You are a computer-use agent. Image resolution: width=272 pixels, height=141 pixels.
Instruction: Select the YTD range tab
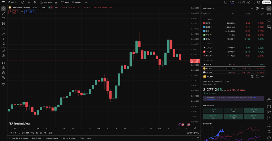point(32,133)
